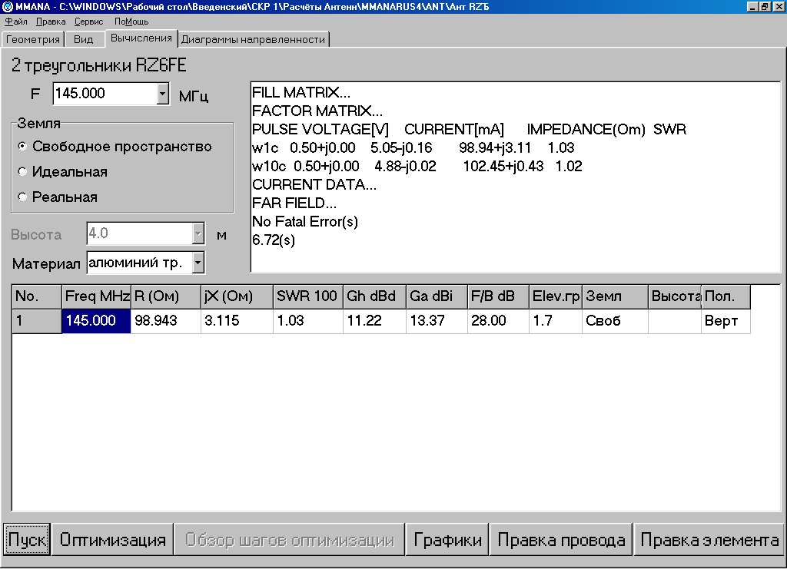Click inside the 145.000 frequency input field
Screen dimensions: 787x569
coord(104,94)
